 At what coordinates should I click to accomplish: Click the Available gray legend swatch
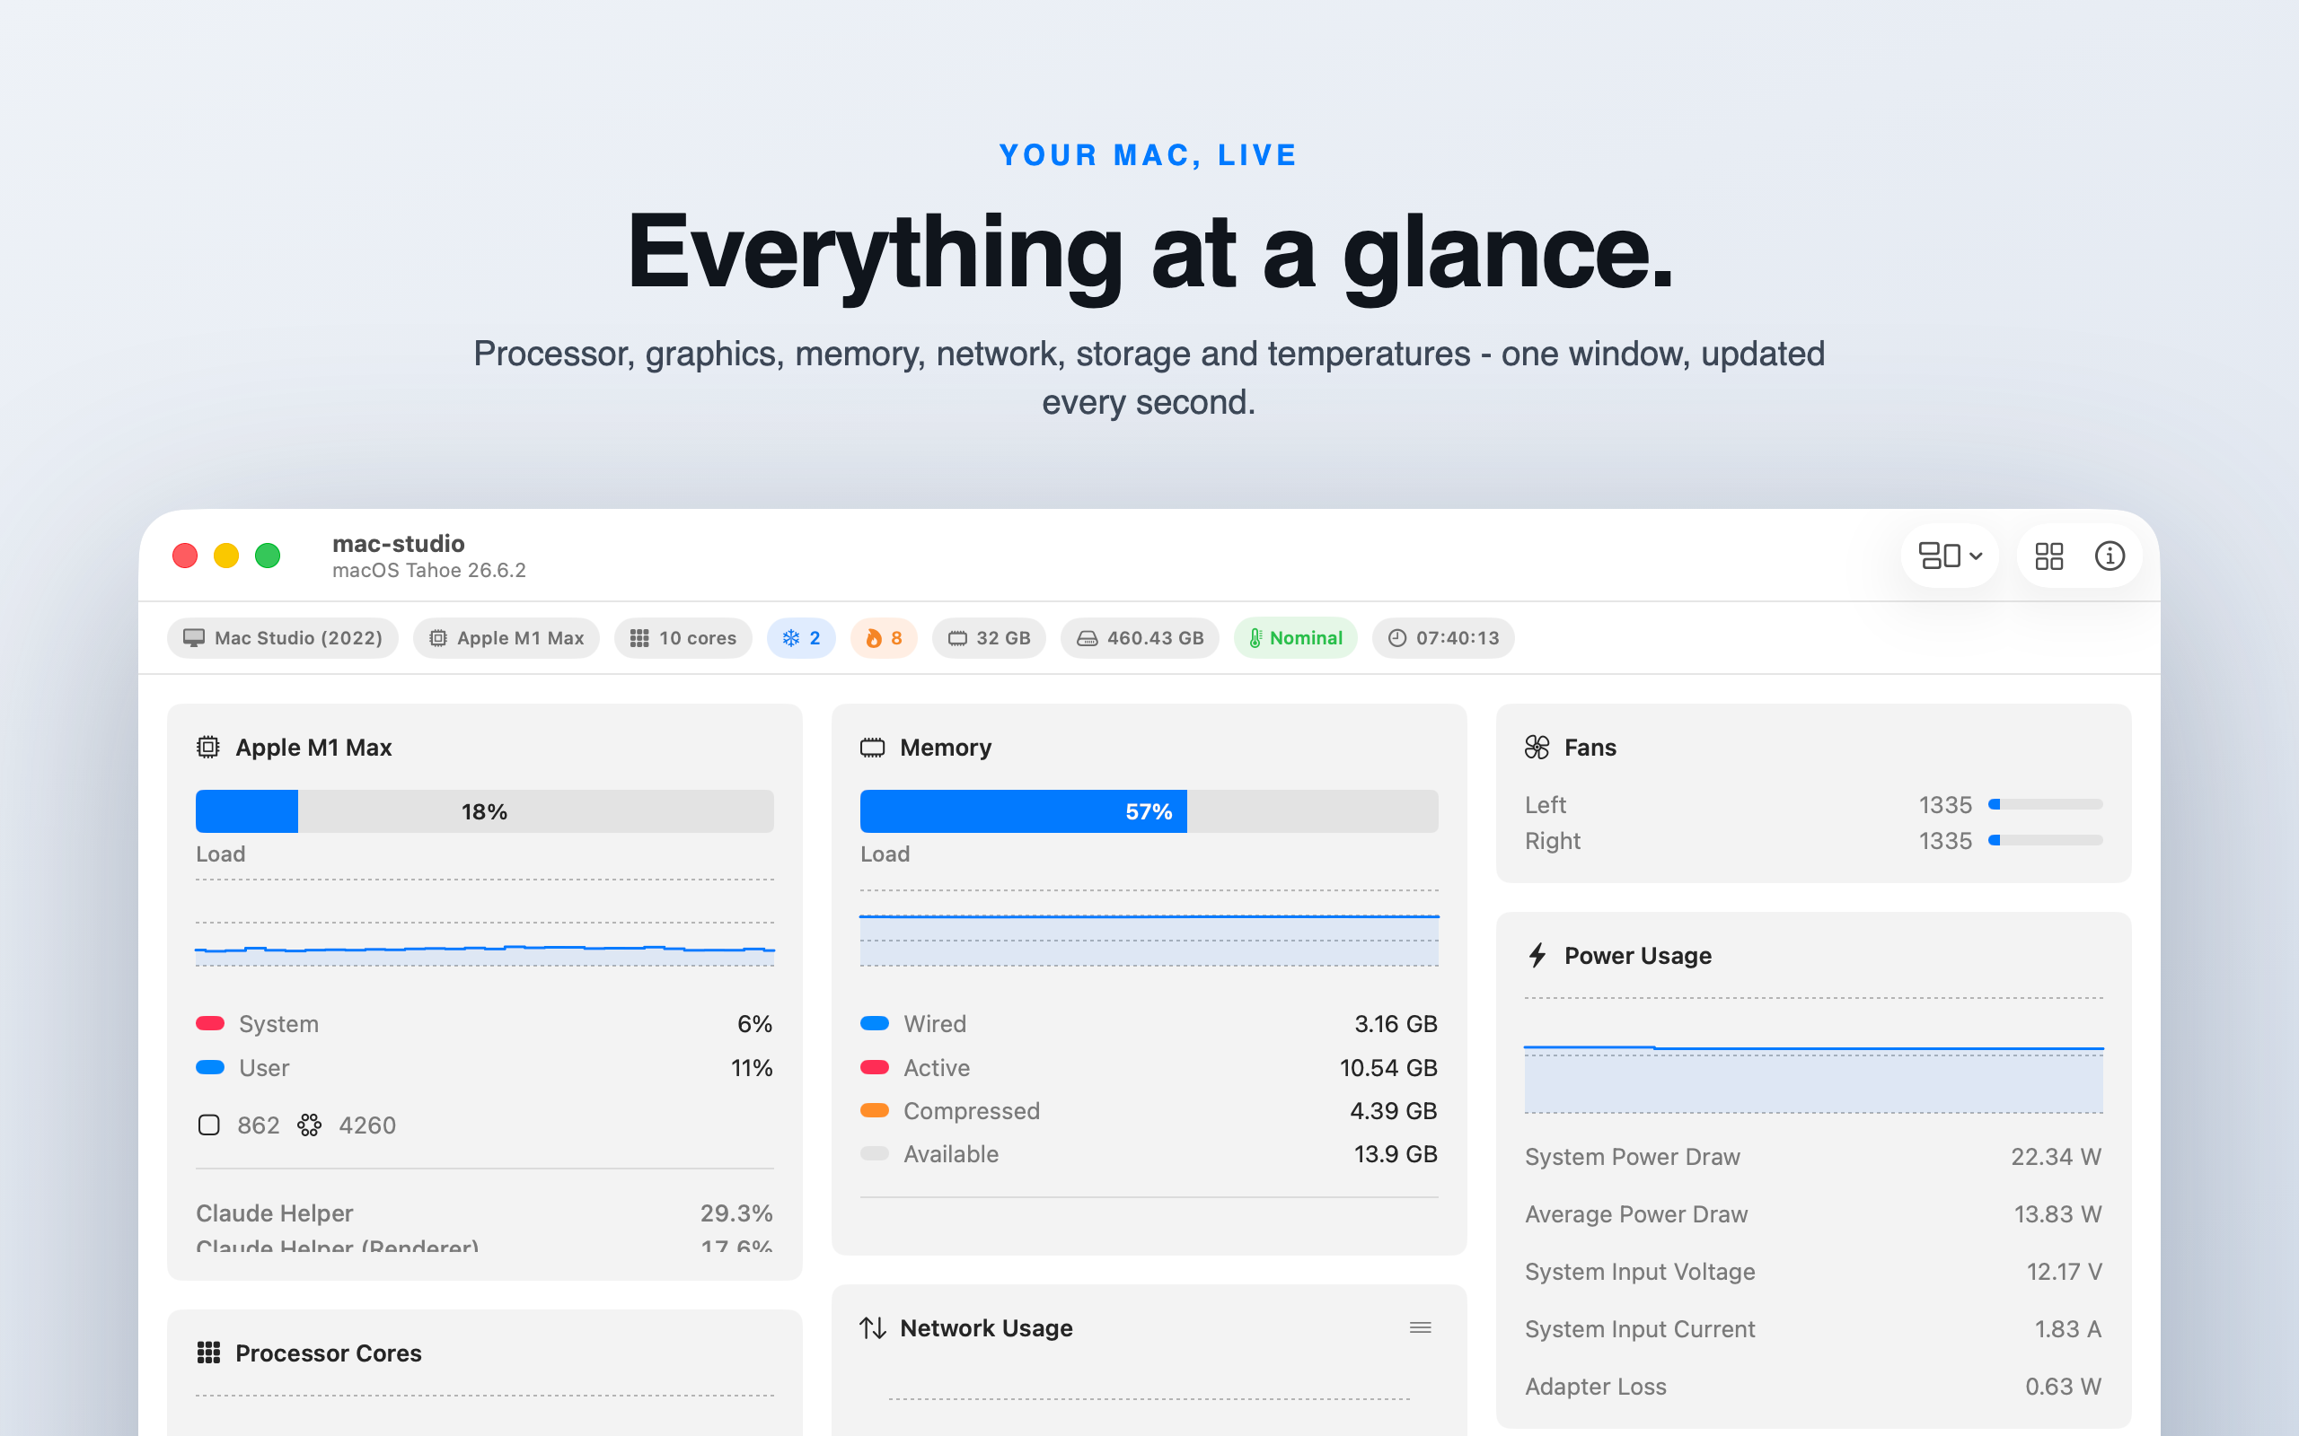pyautogui.click(x=875, y=1154)
